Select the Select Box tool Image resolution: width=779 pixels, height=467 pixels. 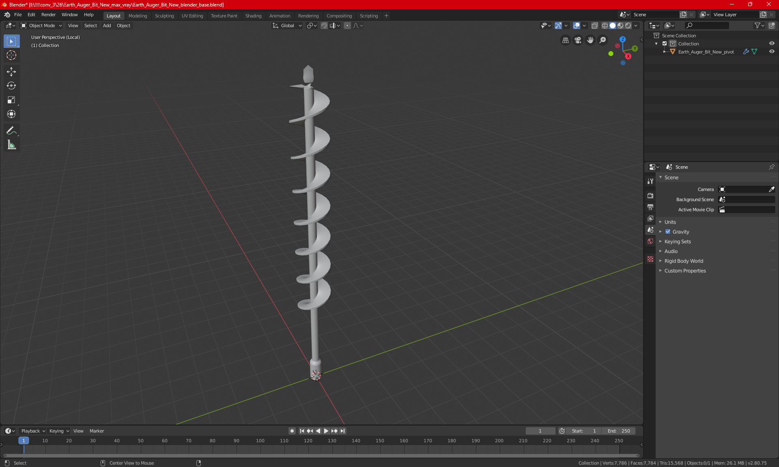pos(11,41)
